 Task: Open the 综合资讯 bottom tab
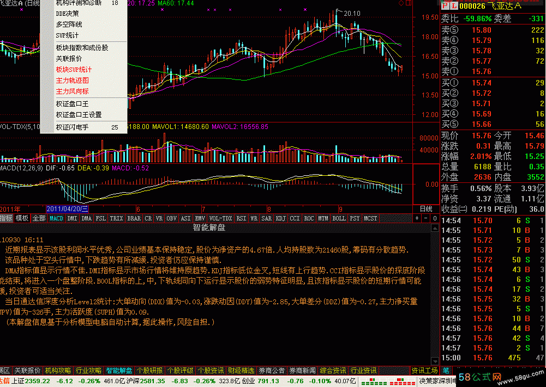(333, 371)
